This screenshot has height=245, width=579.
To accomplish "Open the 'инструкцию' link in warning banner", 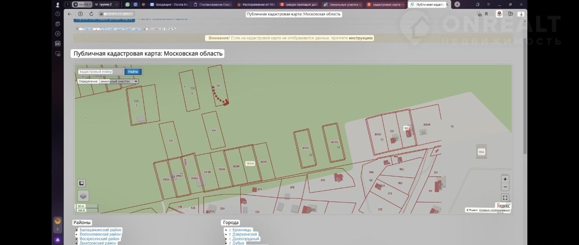I will click(x=361, y=38).
